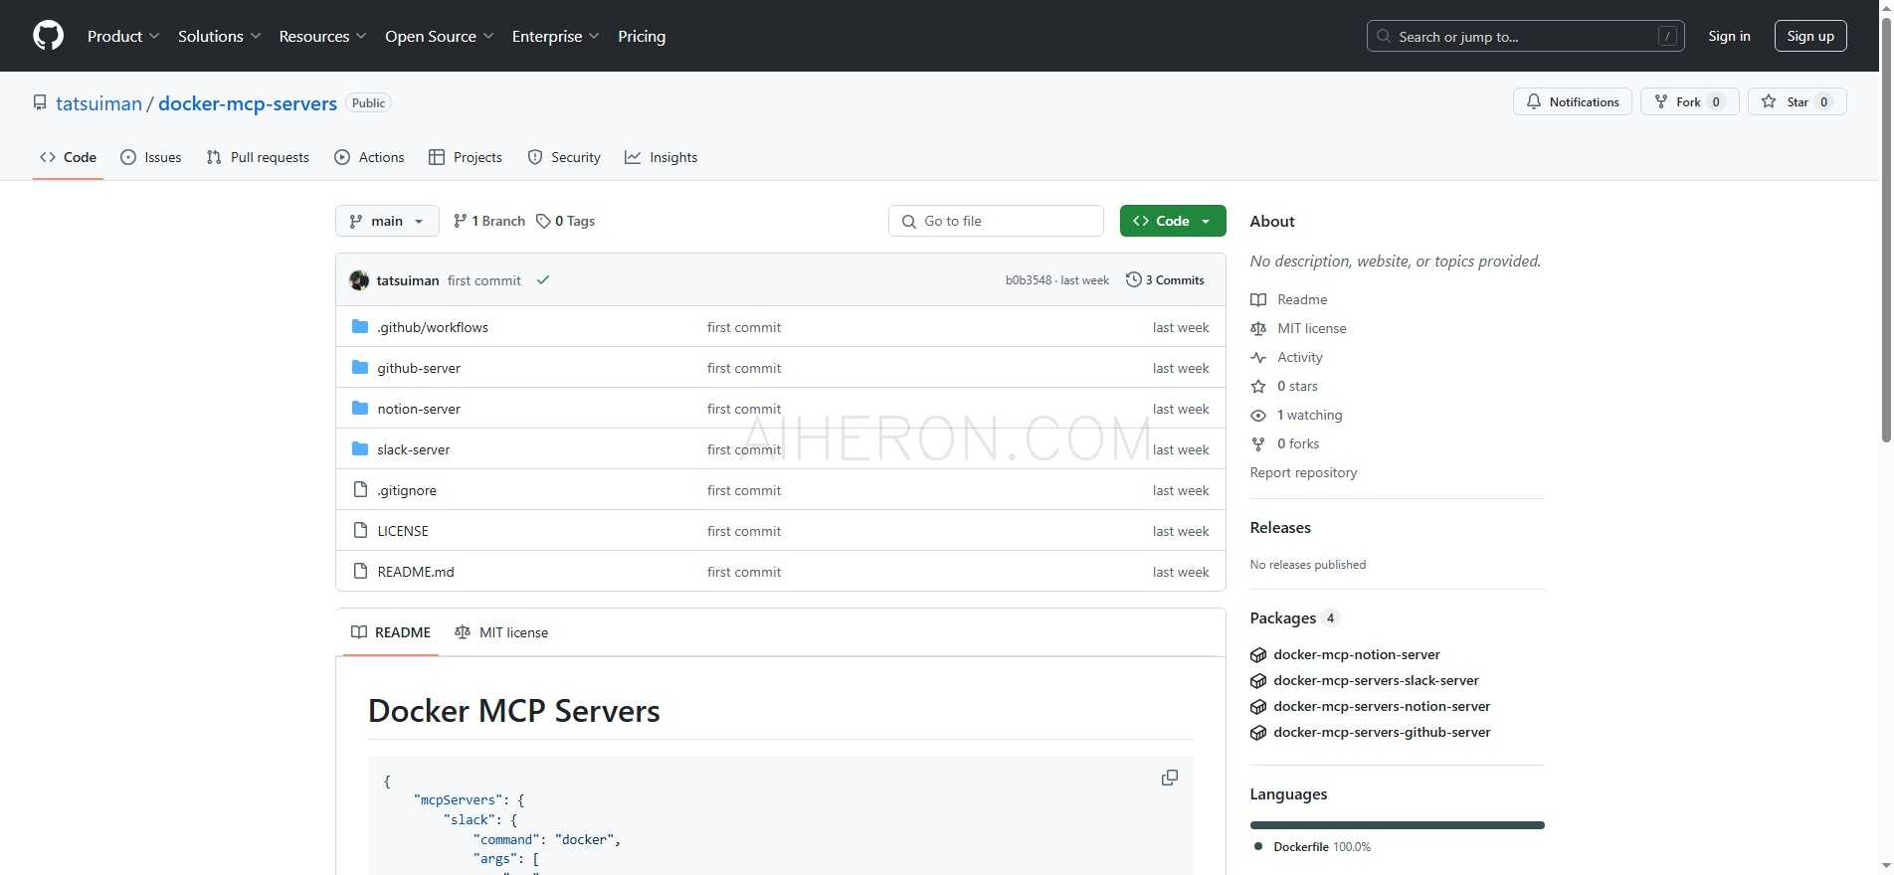This screenshot has width=1894, height=875.
Task: Click the Sign up button
Action: coord(1810,36)
